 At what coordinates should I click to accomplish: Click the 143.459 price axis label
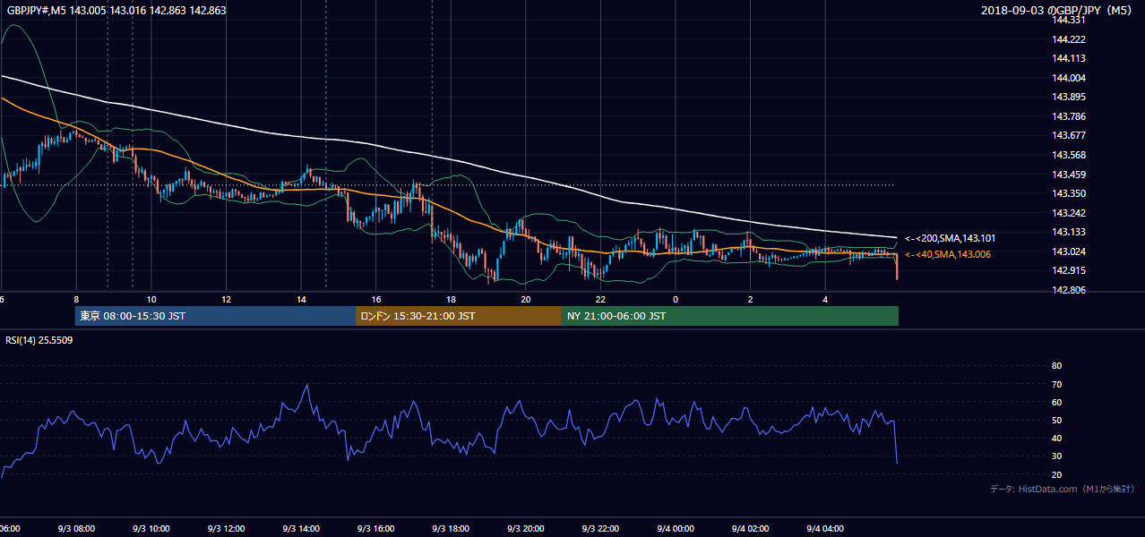tap(1068, 175)
